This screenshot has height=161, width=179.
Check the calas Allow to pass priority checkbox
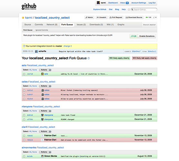[x=24, y=99]
